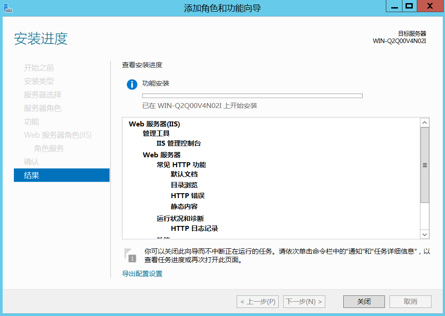445x316 pixels.
Task: Click the 功能安装 progress bar
Action: click(252, 95)
